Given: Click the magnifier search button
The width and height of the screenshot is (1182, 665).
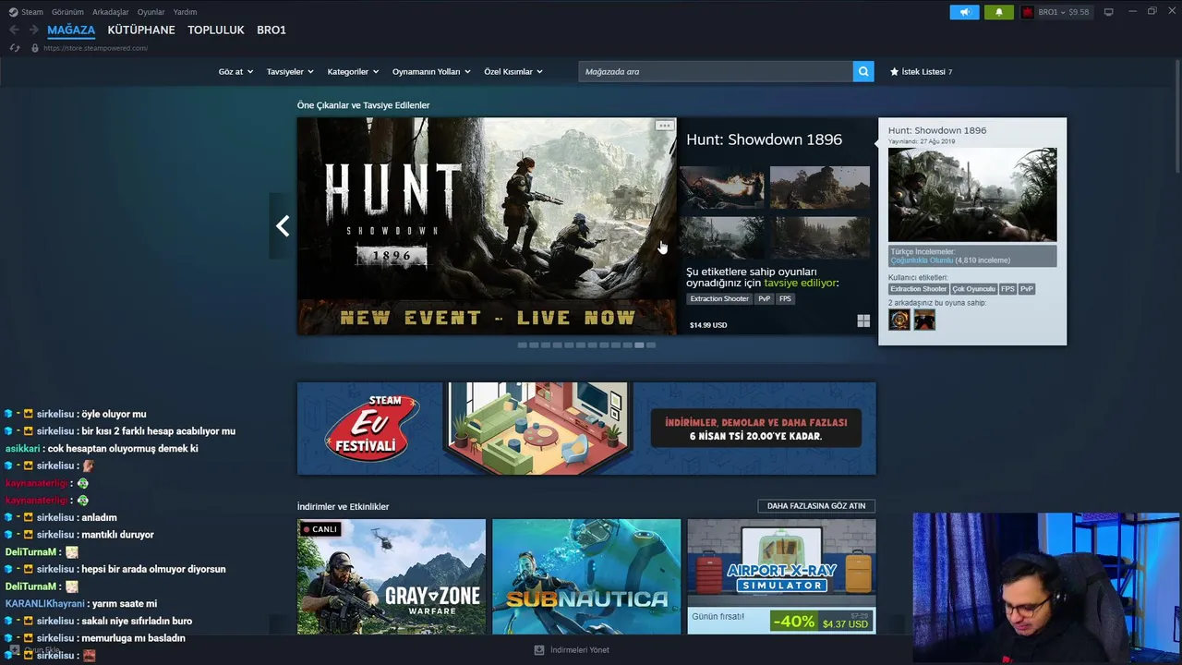Looking at the screenshot, I should (863, 71).
